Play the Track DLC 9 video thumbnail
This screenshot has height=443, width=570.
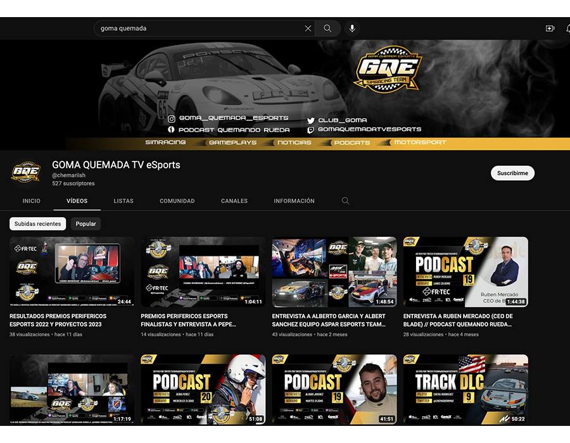tap(465, 389)
